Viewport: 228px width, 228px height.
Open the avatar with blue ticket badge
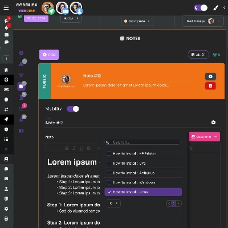(x=62, y=8)
